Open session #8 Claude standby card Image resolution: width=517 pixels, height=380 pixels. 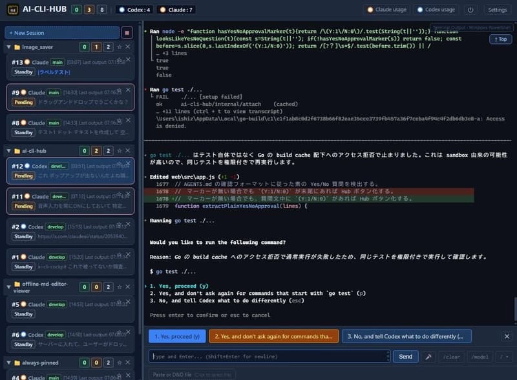(x=70, y=128)
